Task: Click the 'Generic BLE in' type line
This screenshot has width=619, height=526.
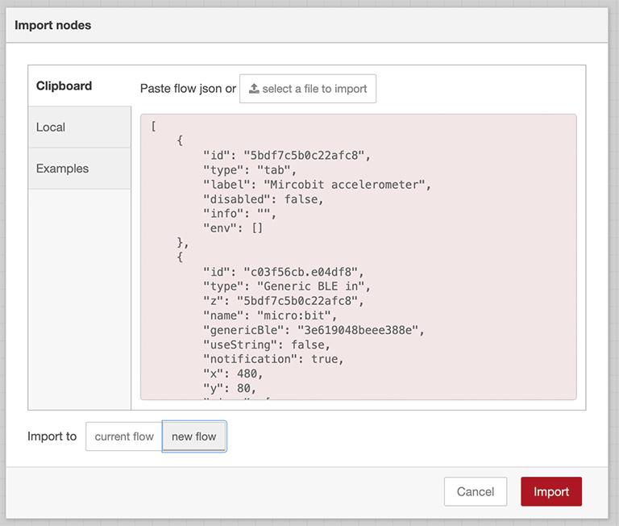Action: coord(286,286)
